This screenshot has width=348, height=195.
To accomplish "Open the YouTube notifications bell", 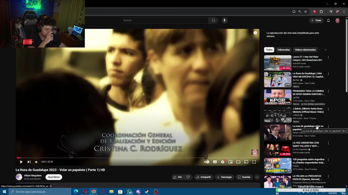I will click(328, 20).
